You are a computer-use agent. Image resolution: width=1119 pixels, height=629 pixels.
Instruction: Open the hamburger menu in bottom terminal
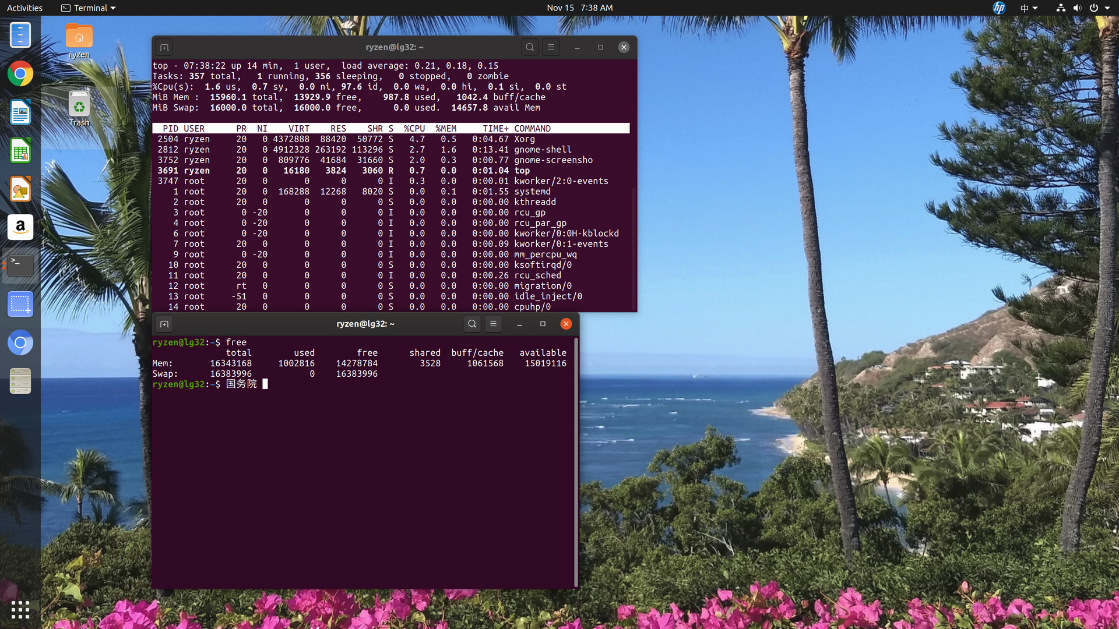click(493, 324)
